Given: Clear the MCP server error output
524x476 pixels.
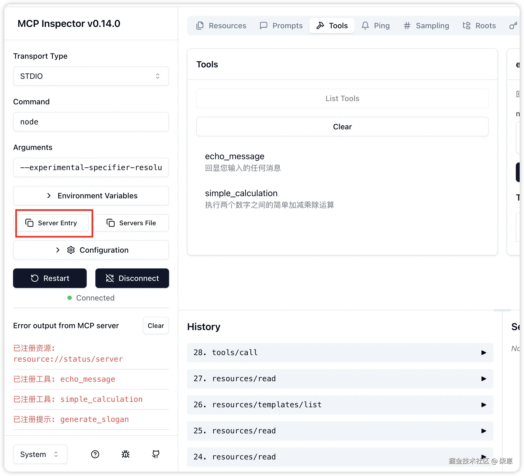Looking at the screenshot, I should click(x=156, y=325).
